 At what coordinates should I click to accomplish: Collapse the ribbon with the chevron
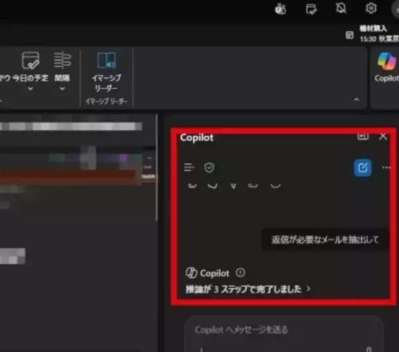point(356,100)
